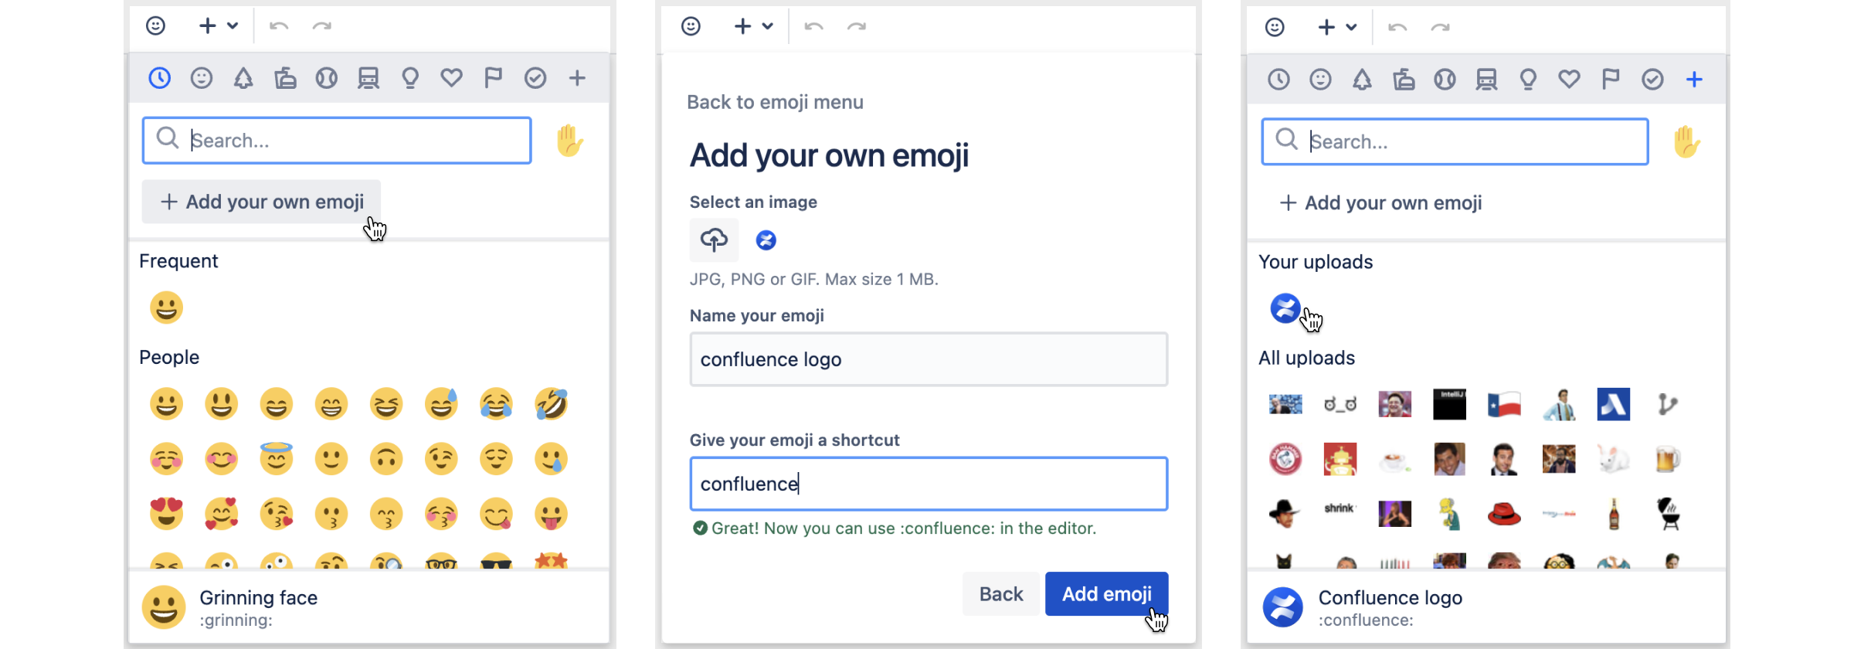Click the blue Add emoji button
This screenshot has height=649, width=1854.
point(1106,594)
